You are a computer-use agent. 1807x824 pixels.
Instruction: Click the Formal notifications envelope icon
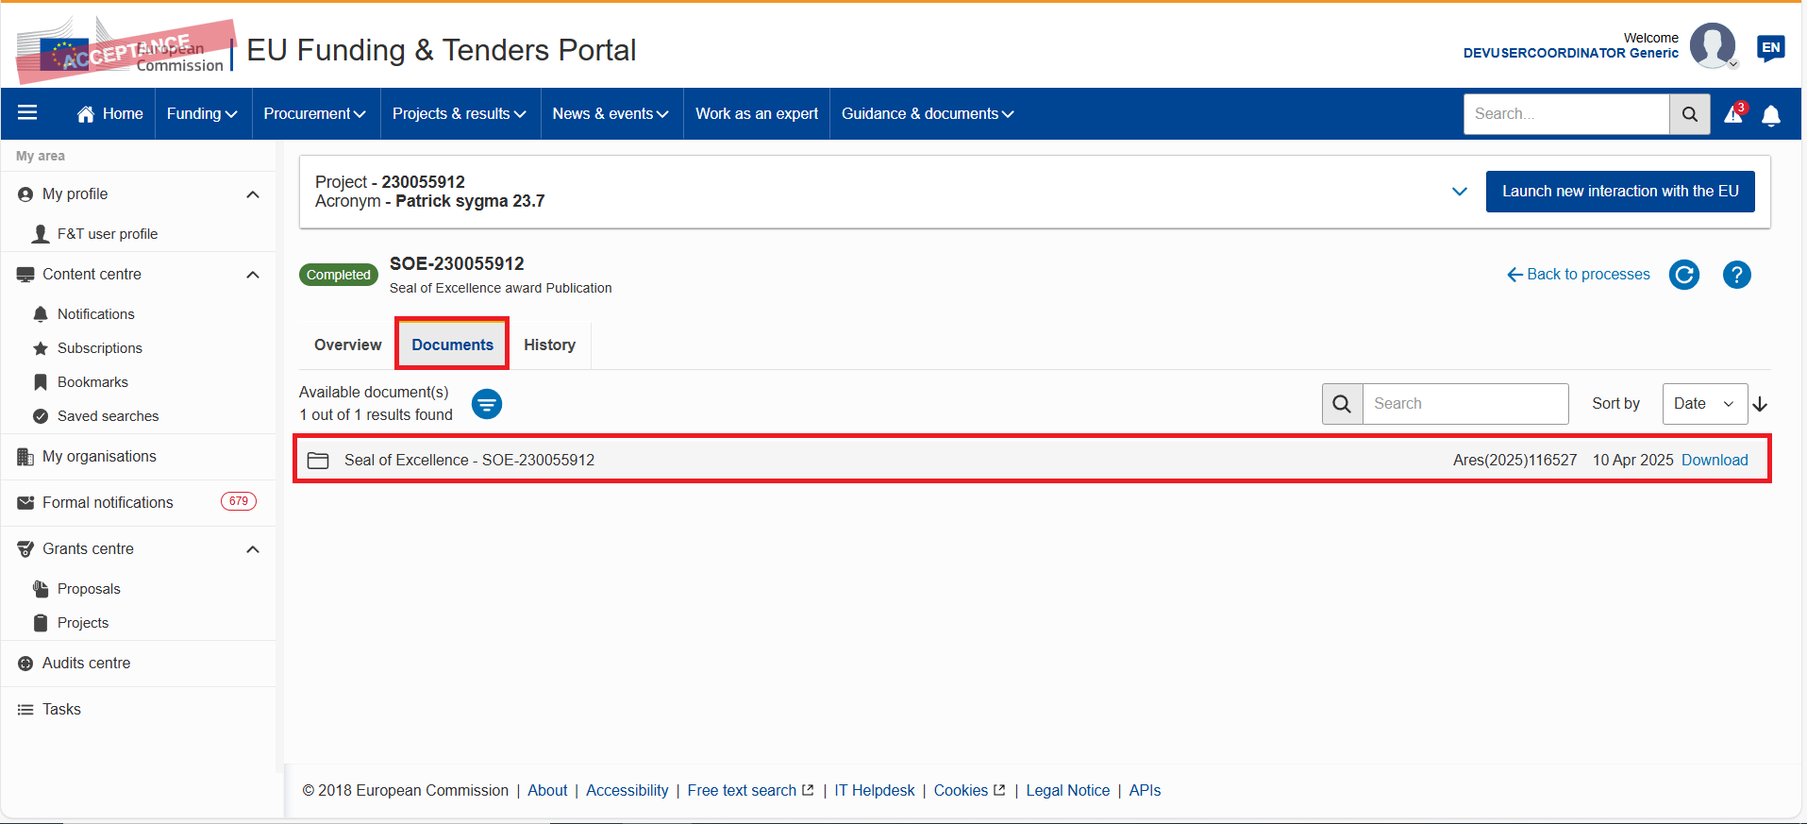(x=25, y=503)
